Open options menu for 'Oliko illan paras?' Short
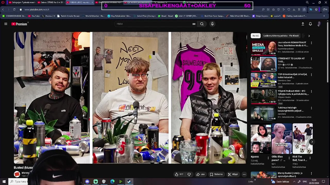 tap(289, 158)
